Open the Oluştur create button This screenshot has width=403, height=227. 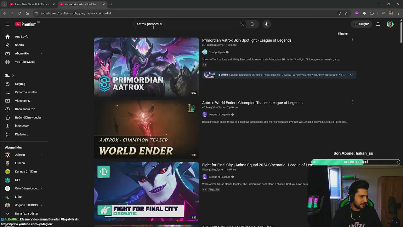click(x=361, y=24)
